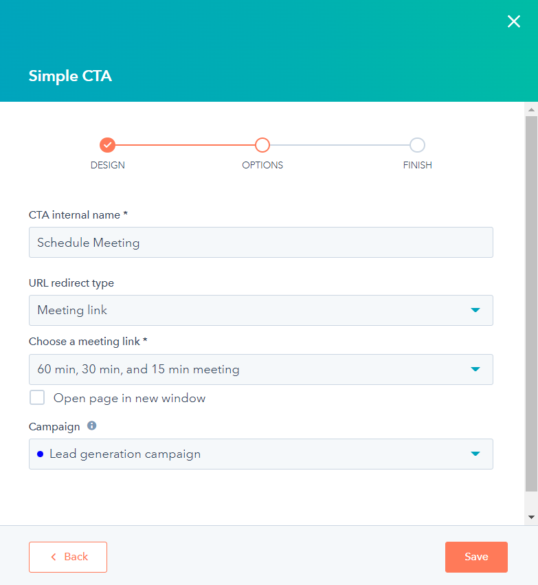Enable Open page in new window
Image resolution: width=538 pixels, height=585 pixels.
pyautogui.click(x=37, y=397)
